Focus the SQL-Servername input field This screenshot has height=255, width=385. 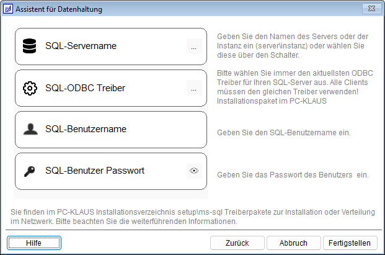[112, 46]
